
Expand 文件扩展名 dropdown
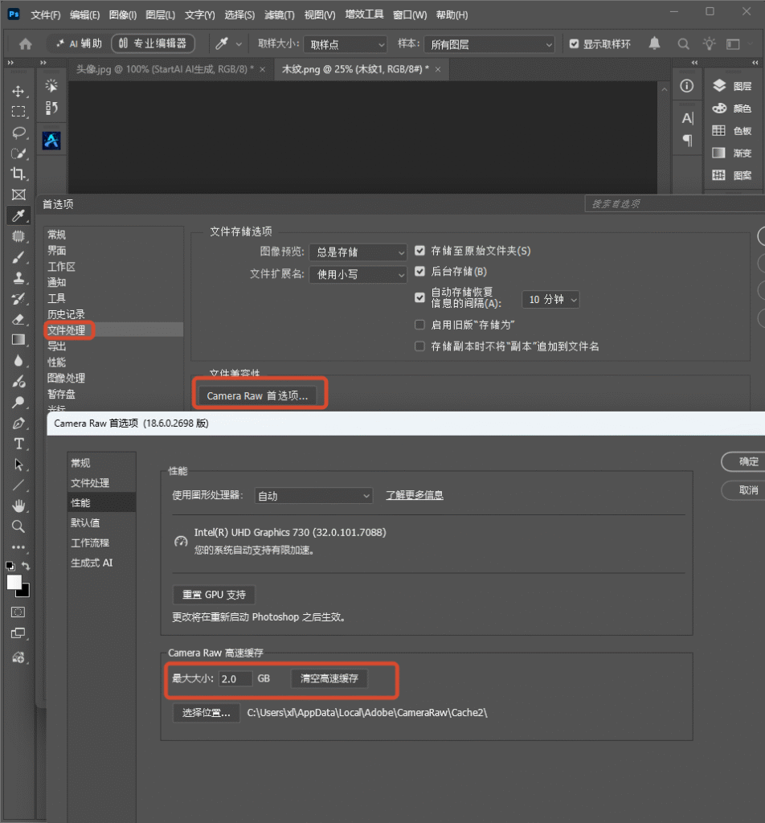358,275
